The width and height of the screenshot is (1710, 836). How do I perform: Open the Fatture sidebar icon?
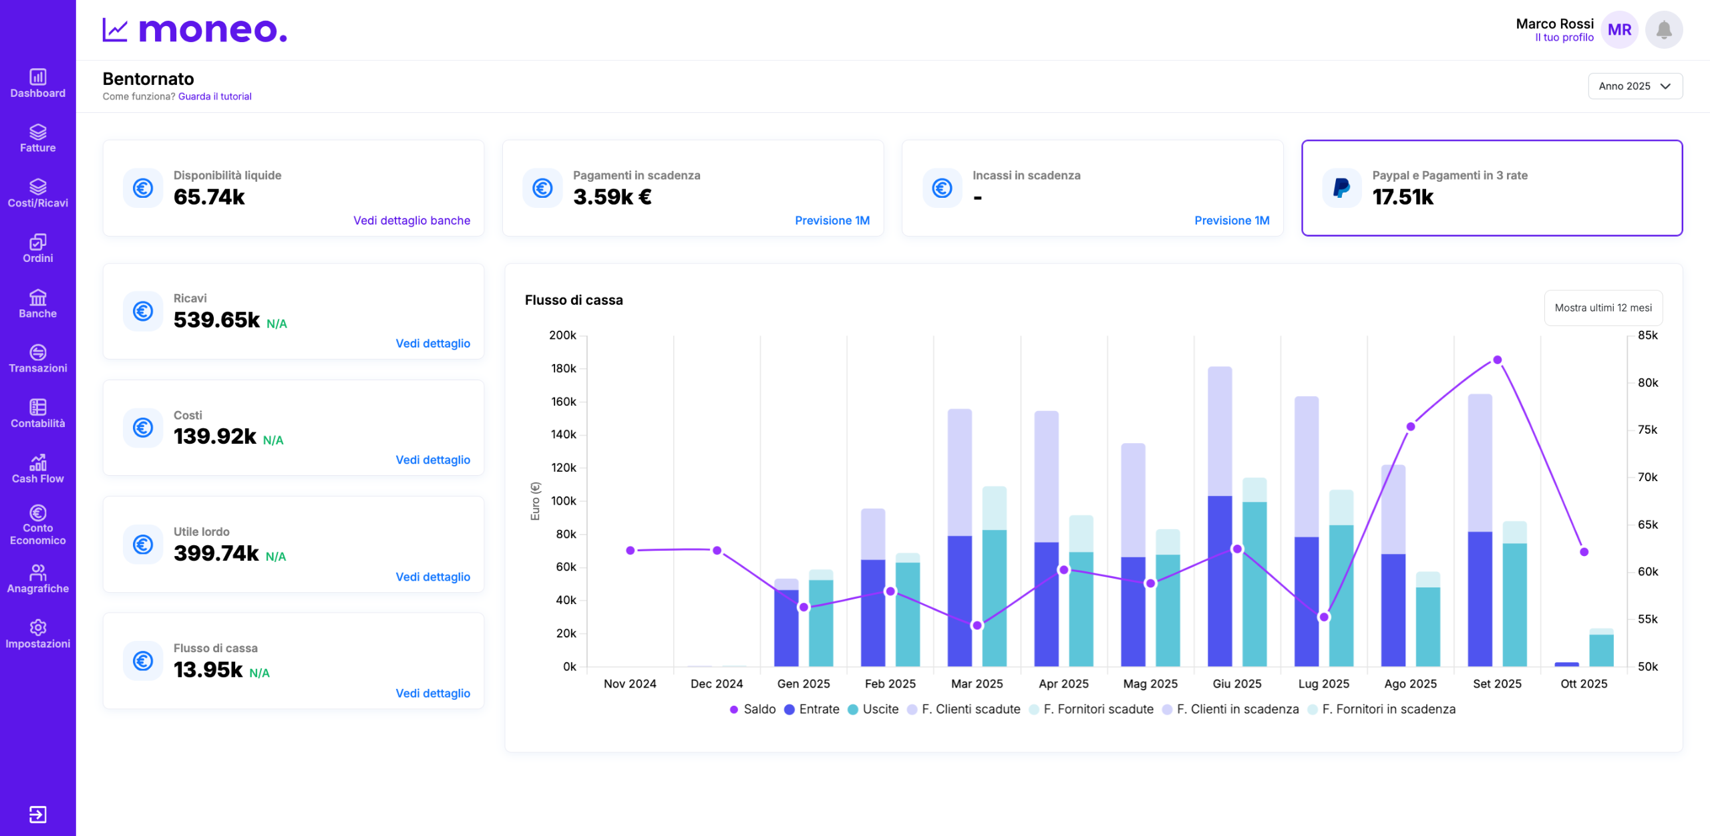click(x=37, y=132)
